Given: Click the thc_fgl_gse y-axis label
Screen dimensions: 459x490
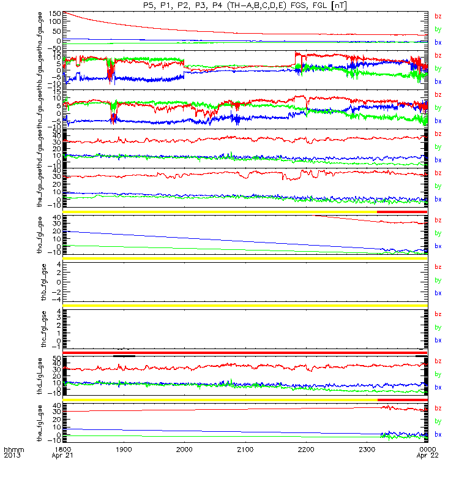Looking at the screenshot, I should pos(43,329).
